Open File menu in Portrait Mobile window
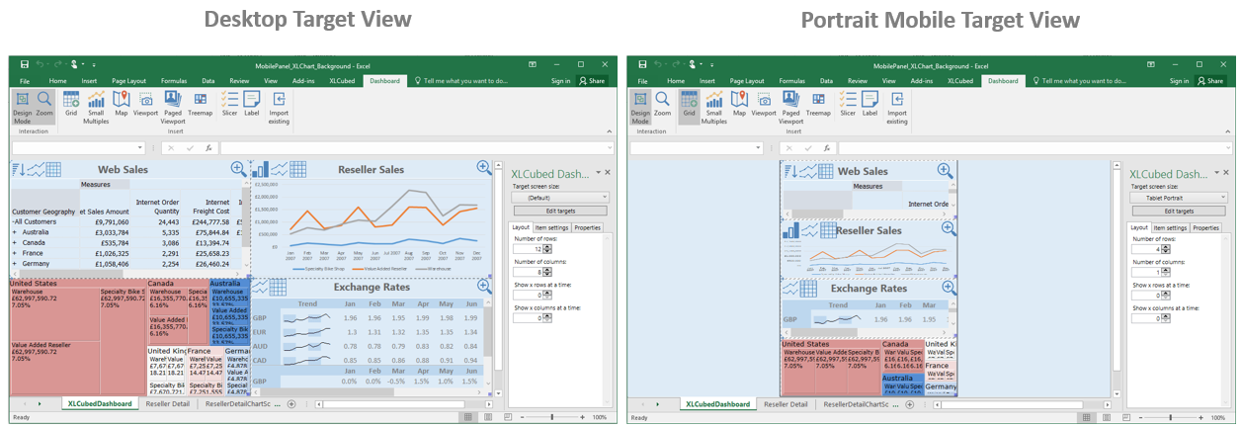The height and width of the screenshot is (428, 1241). [x=640, y=80]
